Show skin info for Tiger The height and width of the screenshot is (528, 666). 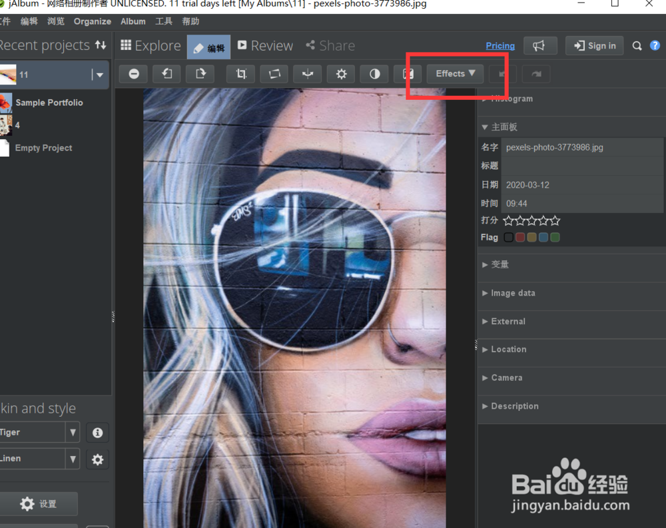[97, 432]
